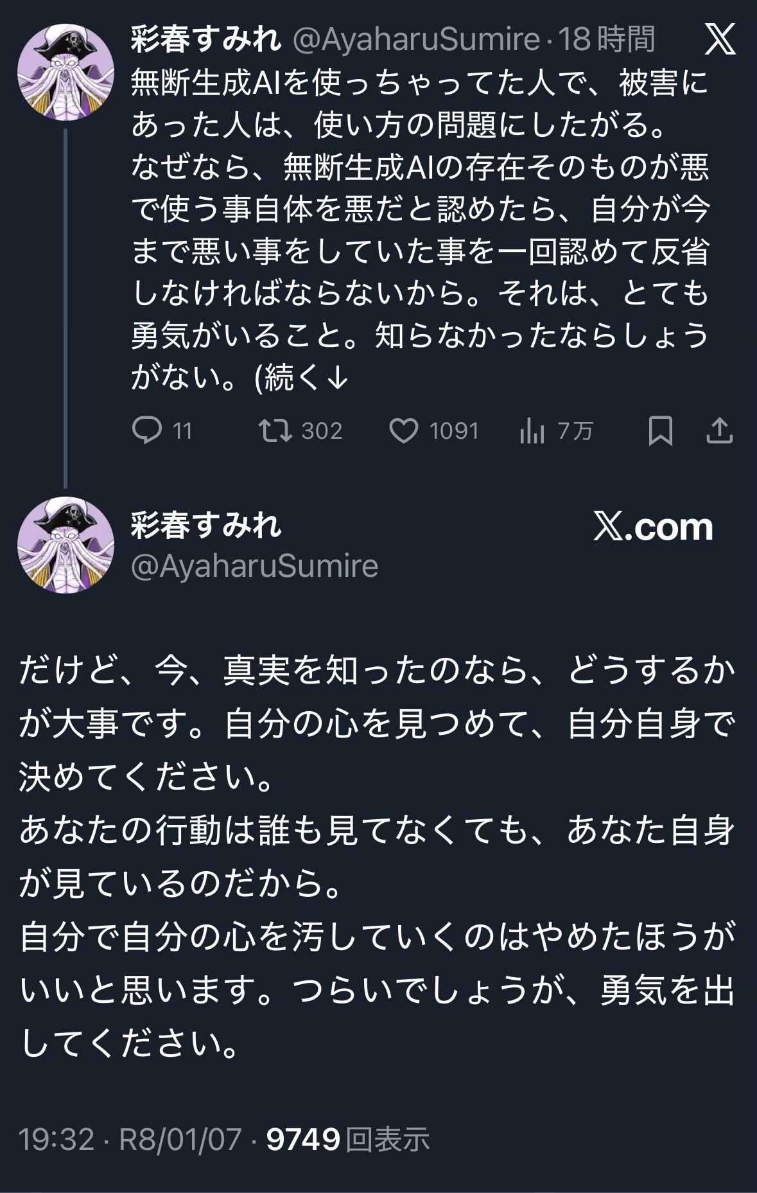Click the X.com logo beside second post
The height and width of the screenshot is (1193, 757).
click(x=653, y=527)
